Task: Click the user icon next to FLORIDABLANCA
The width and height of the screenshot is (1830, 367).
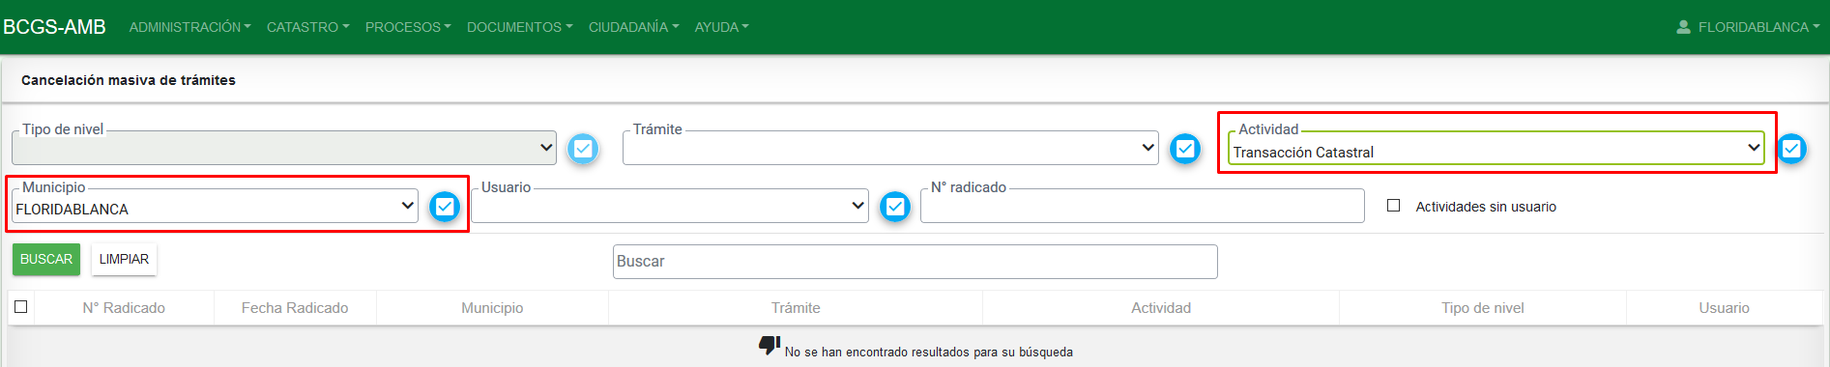Action: (x=1683, y=27)
